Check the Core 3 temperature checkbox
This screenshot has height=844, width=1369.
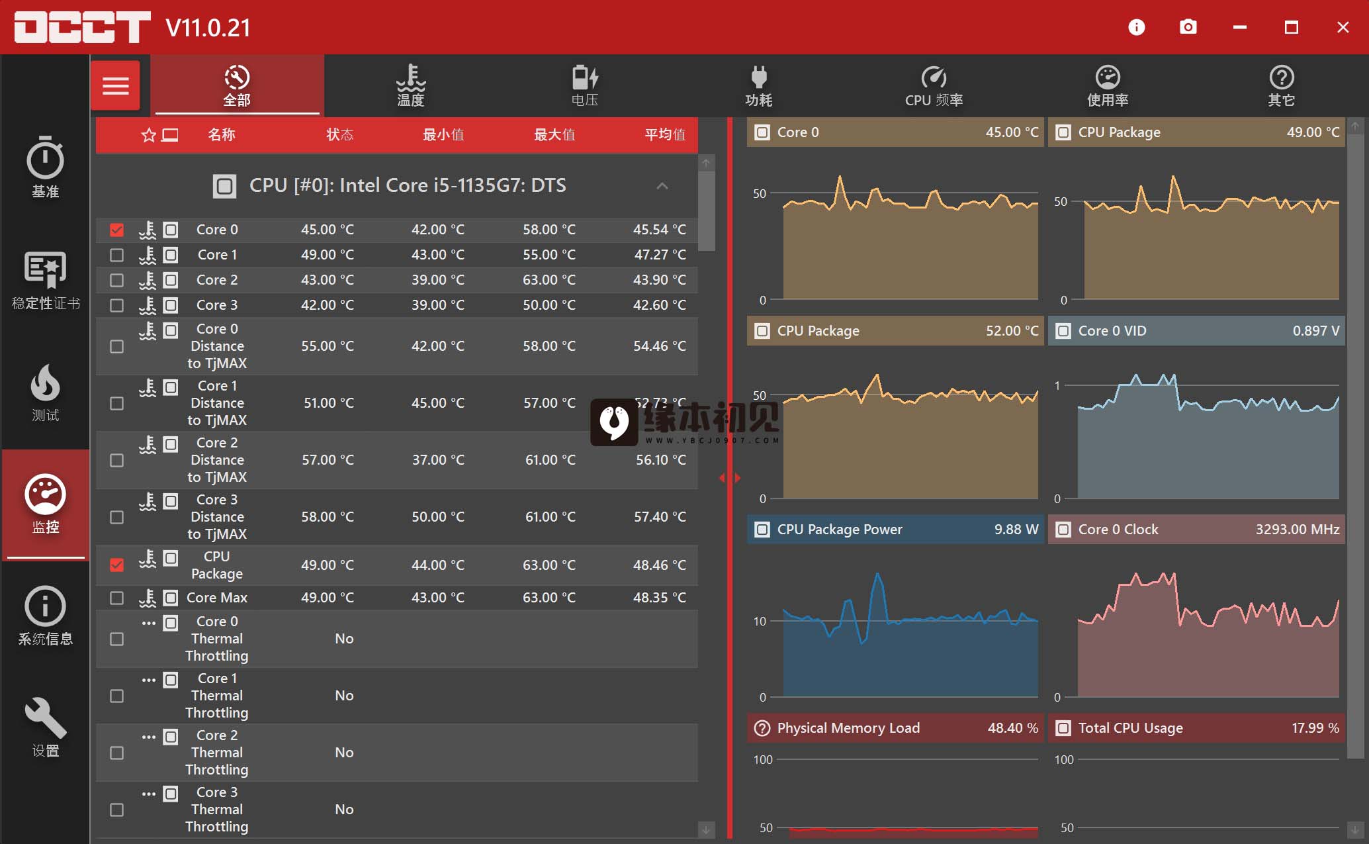116,305
